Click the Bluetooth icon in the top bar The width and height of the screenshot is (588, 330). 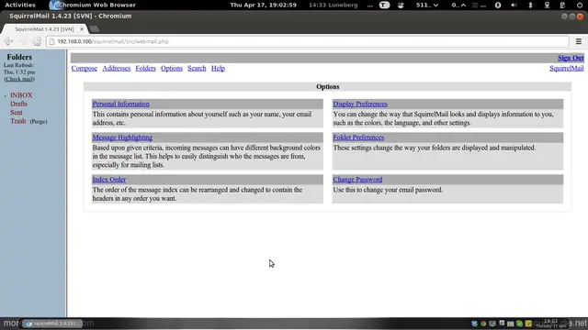click(x=530, y=5)
